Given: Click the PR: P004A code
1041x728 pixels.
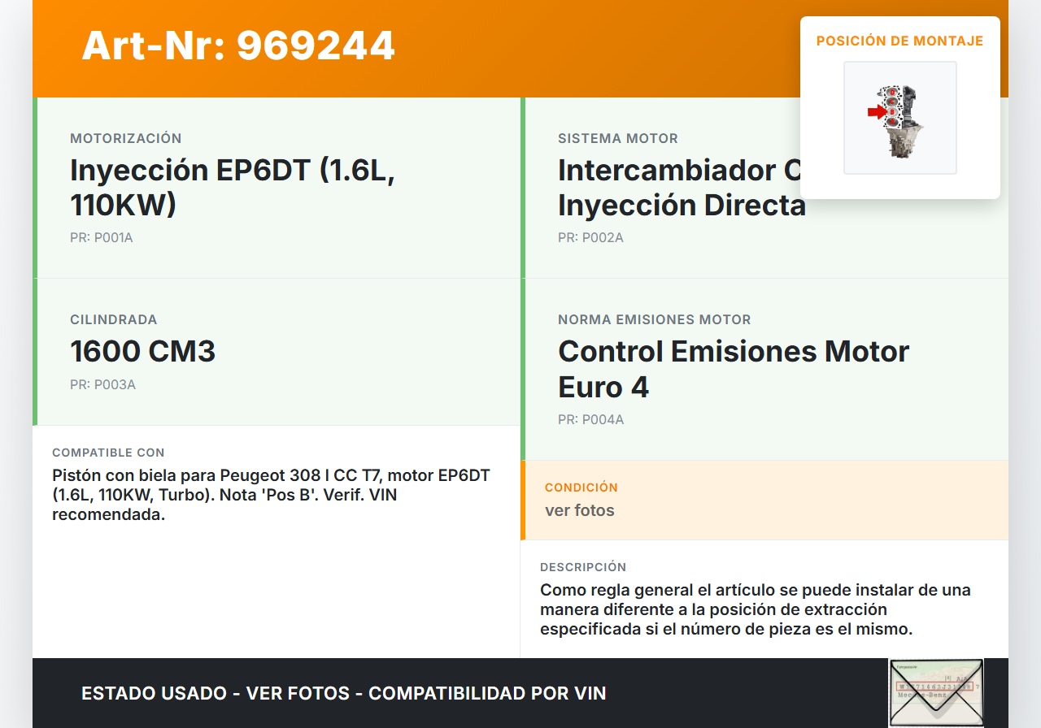Looking at the screenshot, I should [x=591, y=420].
